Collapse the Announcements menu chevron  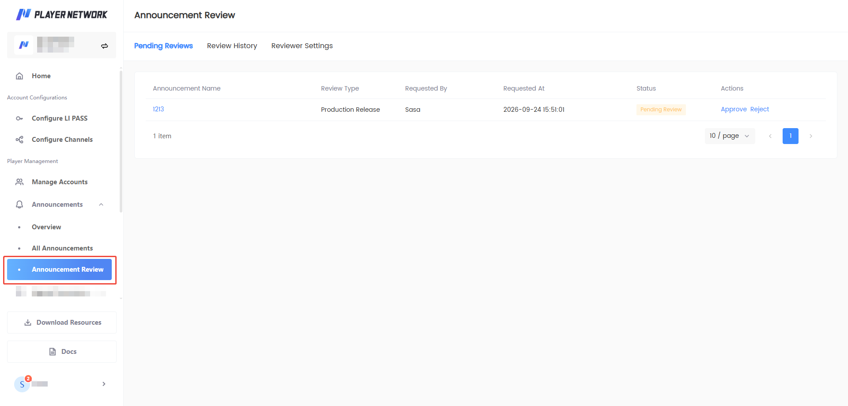pyautogui.click(x=101, y=205)
